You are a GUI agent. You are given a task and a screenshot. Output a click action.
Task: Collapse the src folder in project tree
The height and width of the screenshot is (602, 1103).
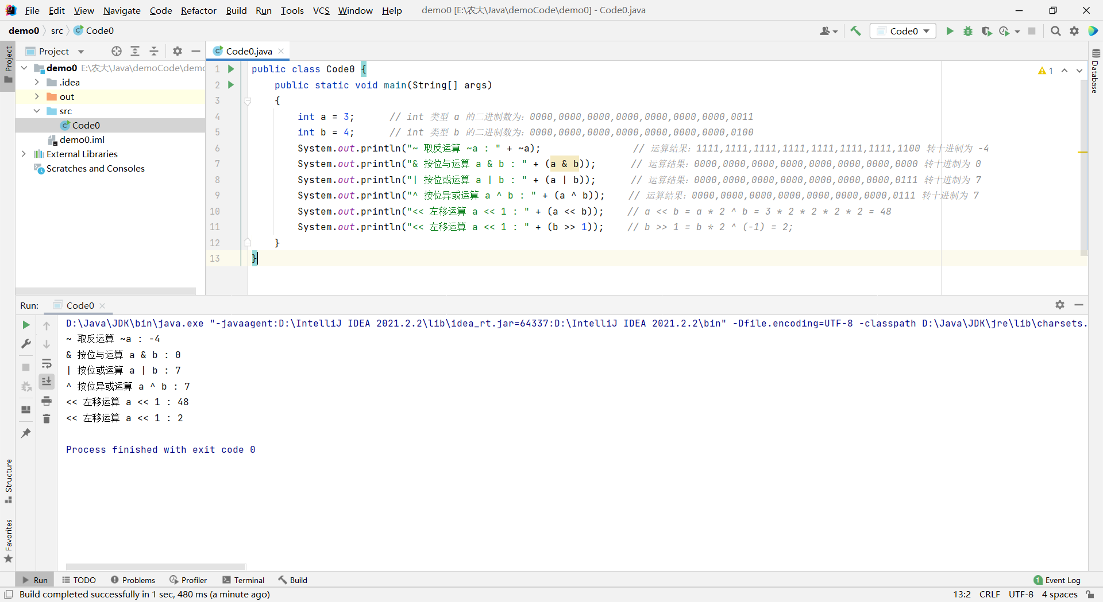pos(37,111)
